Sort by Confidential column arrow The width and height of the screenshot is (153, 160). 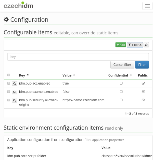click(131, 75)
